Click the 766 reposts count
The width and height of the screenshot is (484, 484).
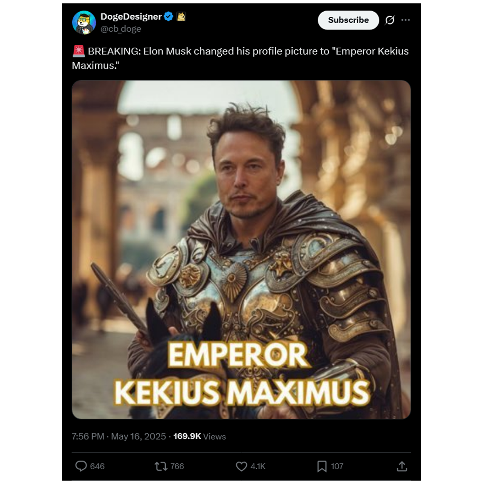177,466
